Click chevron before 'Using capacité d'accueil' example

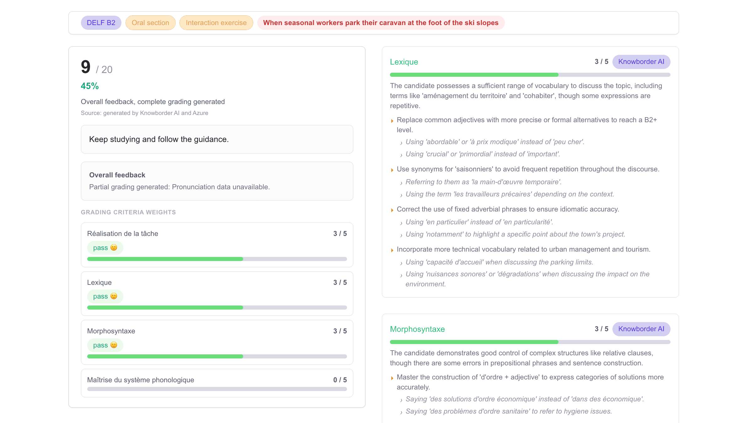point(401,263)
